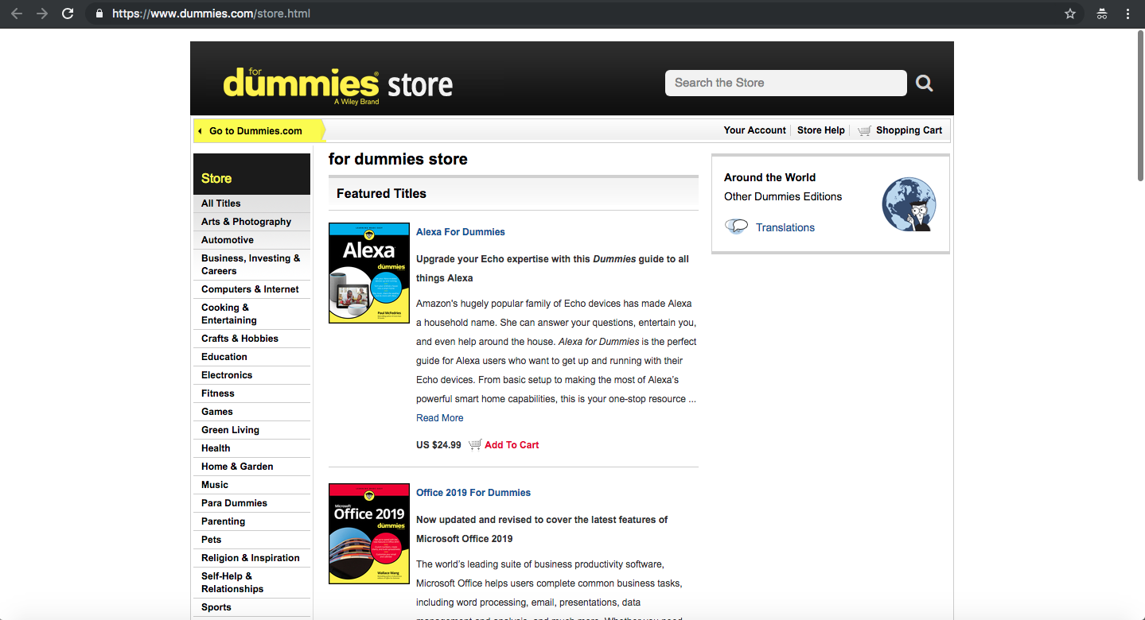Select Electronics category
The width and height of the screenshot is (1145, 620).
(251, 375)
